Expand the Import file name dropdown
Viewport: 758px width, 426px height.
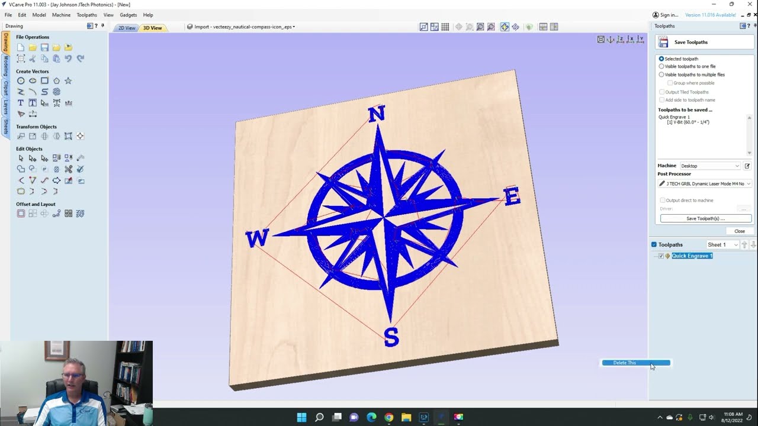click(x=240, y=27)
